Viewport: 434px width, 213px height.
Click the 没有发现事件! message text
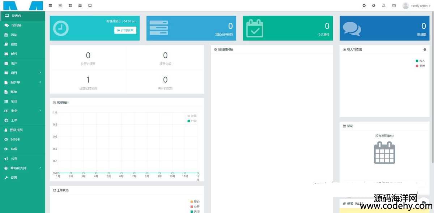(384, 136)
